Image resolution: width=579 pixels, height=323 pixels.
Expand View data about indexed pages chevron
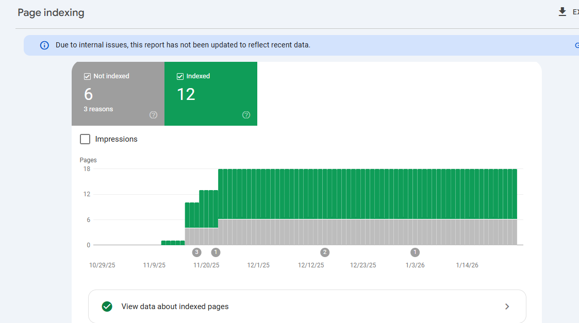[x=507, y=307]
